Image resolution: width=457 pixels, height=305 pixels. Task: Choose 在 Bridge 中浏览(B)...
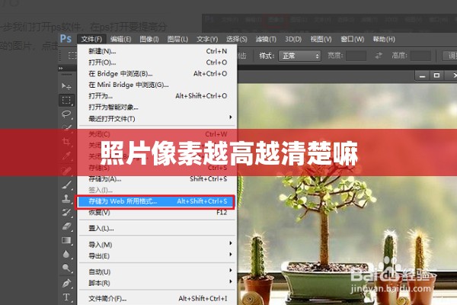pos(157,73)
